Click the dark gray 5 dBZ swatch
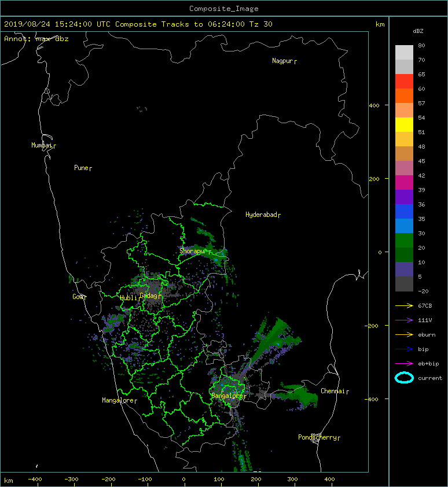Viewport: 448px width, 487px height. click(404, 283)
